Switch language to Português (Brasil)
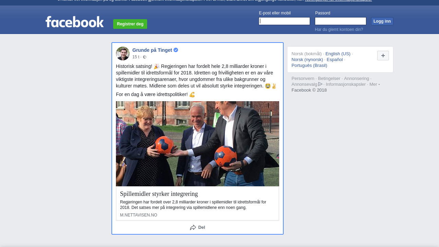 click(309, 66)
